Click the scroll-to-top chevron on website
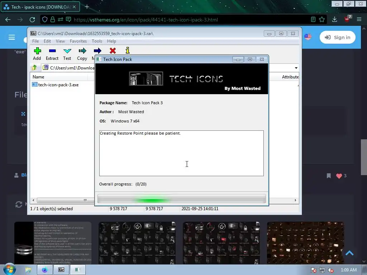The width and height of the screenshot is (367, 275). 349,253
